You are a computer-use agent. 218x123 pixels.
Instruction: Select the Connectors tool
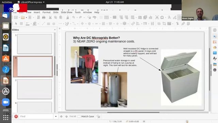(74, 24)
